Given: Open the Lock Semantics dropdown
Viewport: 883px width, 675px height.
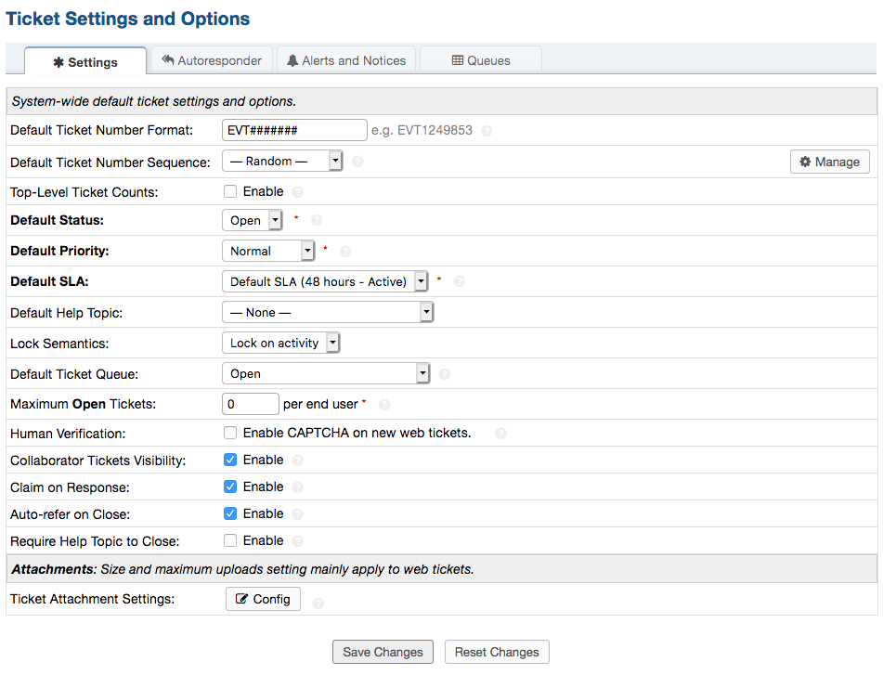Looking at the screenshot, I should pyautogui.click(x=281, y=343).
